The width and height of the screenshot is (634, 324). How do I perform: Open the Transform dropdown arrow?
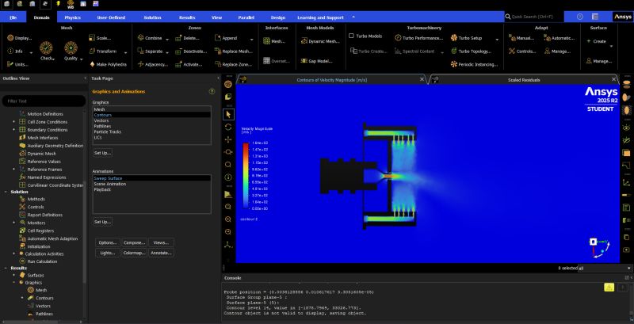126,52
